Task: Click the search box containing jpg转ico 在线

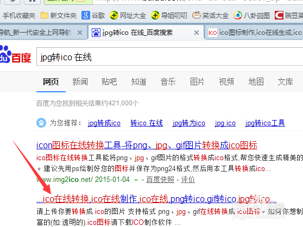Action: tap(169, 57)
